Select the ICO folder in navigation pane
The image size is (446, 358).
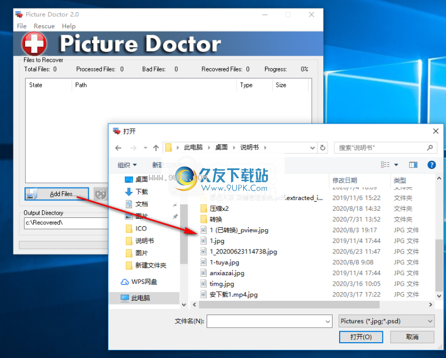(x=141, y=229)
